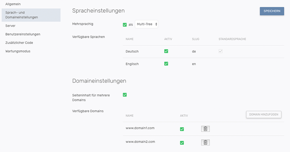Open Allgemein settings section
The height and width of the screenshot is (152, 290).
(13, 3)
